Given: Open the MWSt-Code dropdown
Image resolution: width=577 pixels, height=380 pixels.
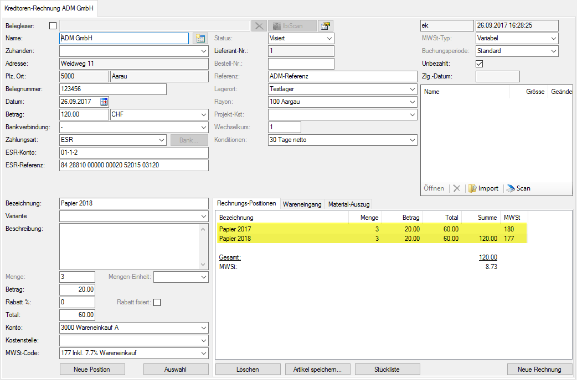Looking at the screenshot, I should click(x=203, y=353).
